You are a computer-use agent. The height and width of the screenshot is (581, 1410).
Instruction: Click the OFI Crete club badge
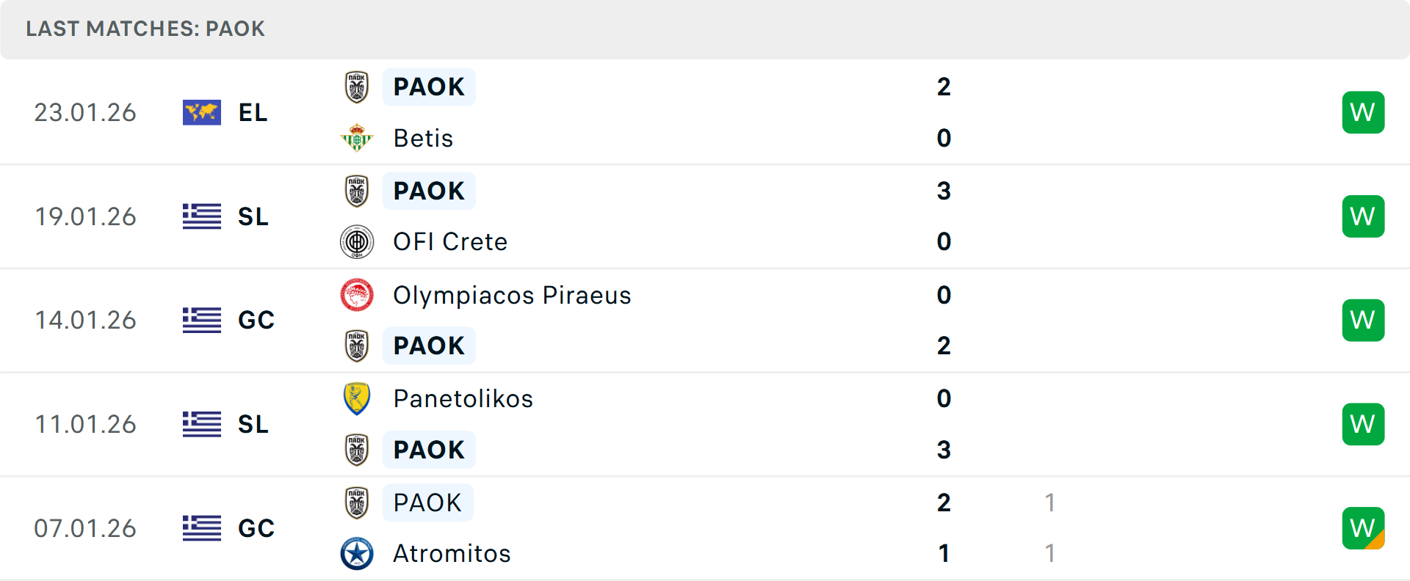pos(357,241)
